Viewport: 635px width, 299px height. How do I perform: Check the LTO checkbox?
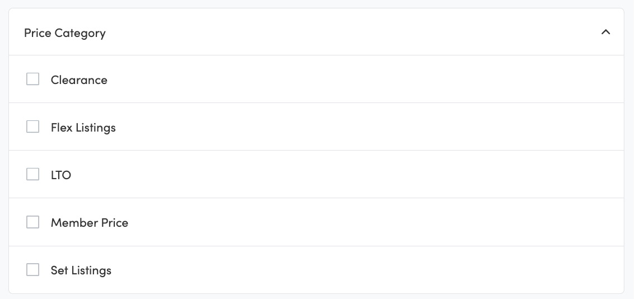pos(33,175)
